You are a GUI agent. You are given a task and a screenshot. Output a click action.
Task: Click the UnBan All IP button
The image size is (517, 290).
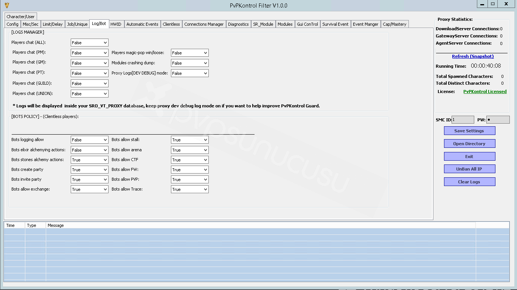pyautogui.click(x=469, y=169)
